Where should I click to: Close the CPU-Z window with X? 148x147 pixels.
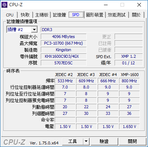[139, 5]
